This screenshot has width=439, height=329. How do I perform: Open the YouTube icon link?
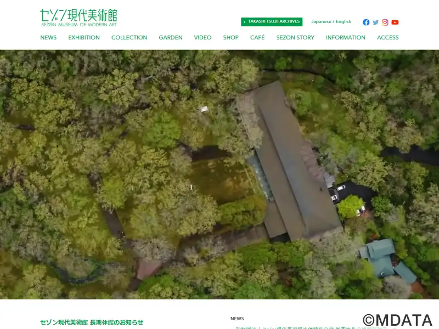[395, 22]
